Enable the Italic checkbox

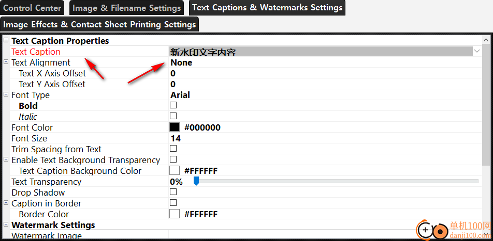tap(173, 116)
